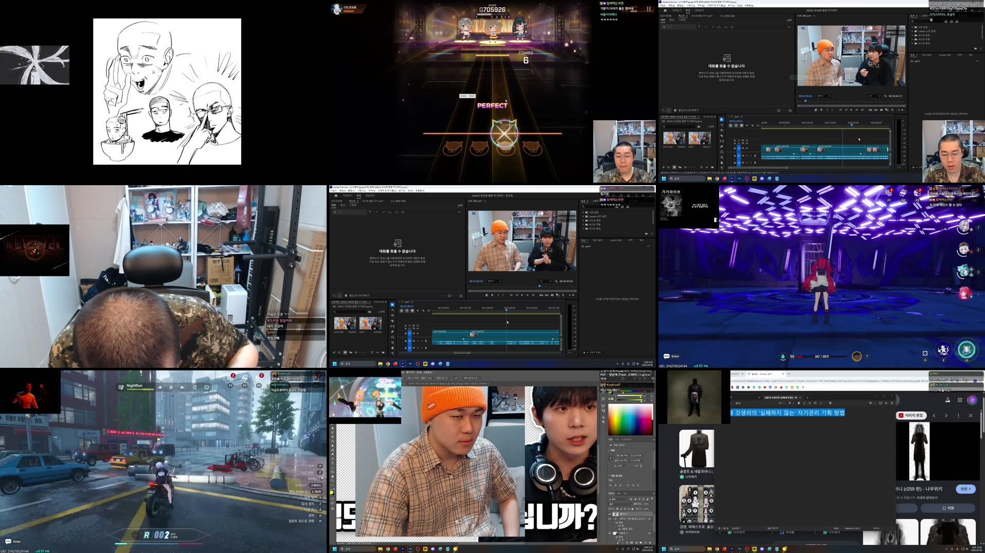Click the 저장 button in Google image panel
985x553 pixels.
(947, 508)
